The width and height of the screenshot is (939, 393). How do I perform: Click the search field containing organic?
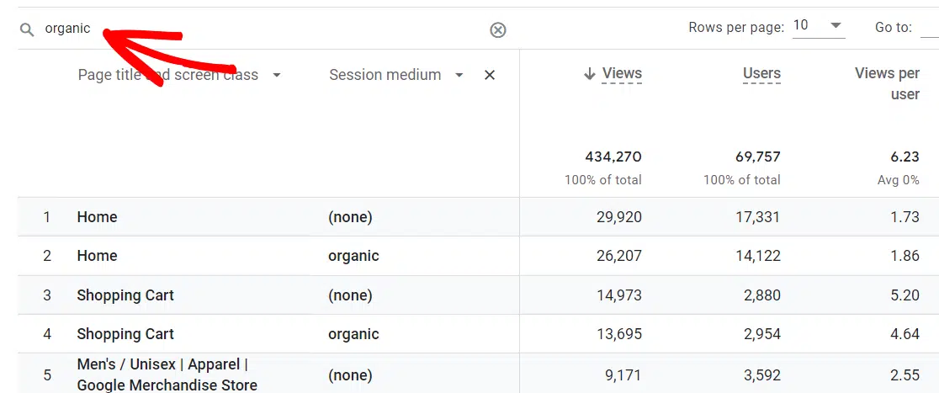coord(252,29)
